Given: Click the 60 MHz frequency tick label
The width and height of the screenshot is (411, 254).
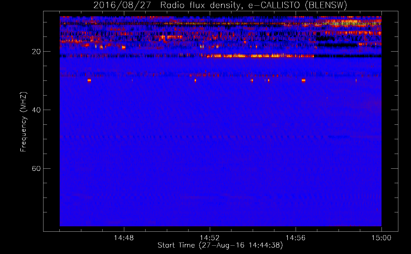Looking at the screenshot, I should pyautogui.click(x=36, y=168).
